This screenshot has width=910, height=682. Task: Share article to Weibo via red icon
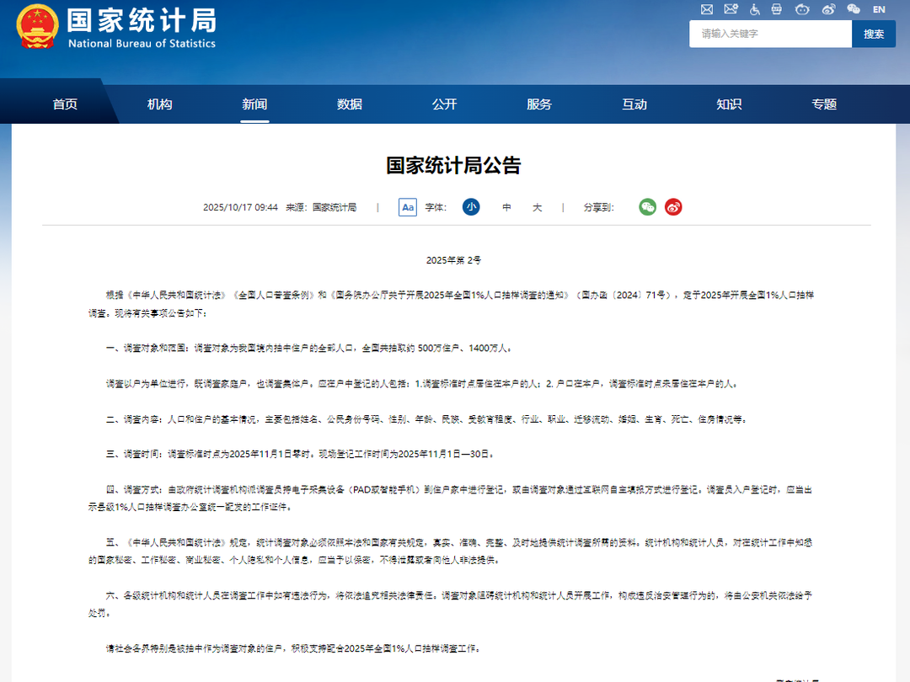[x=673, y=207]
